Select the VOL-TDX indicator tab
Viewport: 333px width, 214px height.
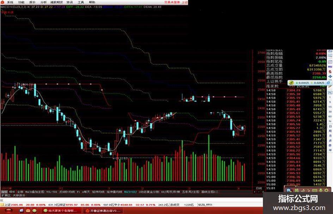(51, 192)
